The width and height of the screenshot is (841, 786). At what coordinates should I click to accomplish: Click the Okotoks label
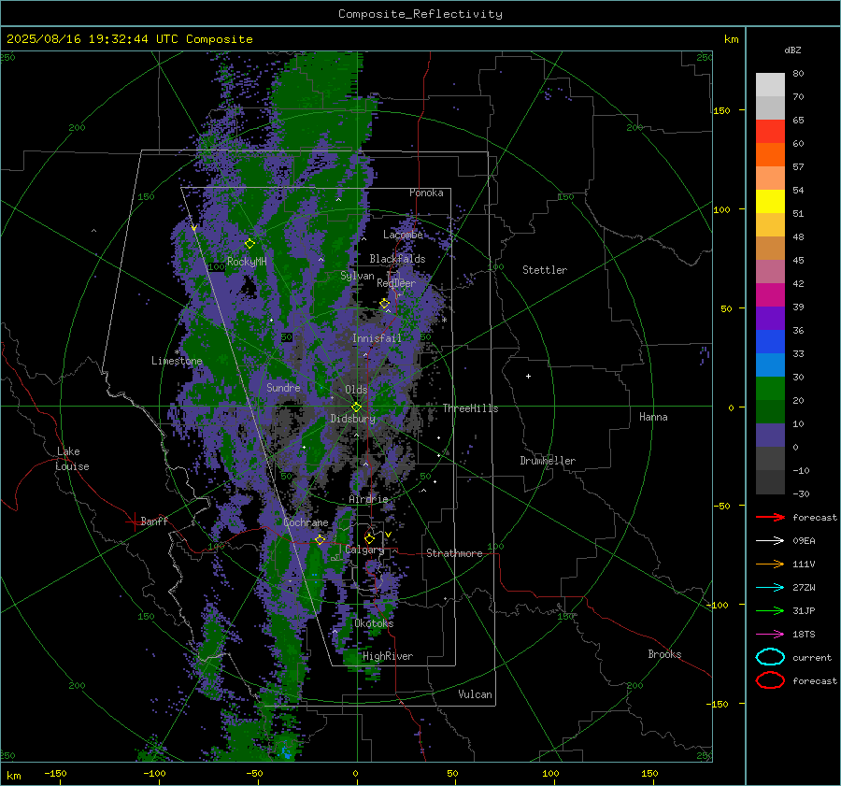pos(374,623)
